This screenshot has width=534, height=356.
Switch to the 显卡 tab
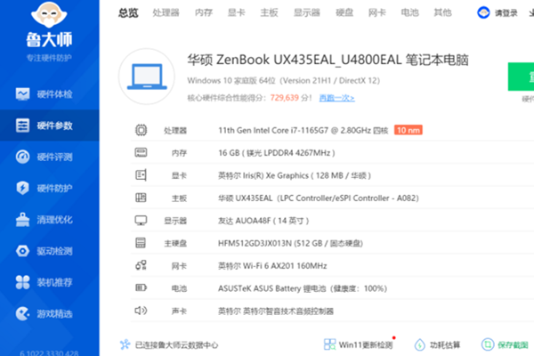click(237, 13)
